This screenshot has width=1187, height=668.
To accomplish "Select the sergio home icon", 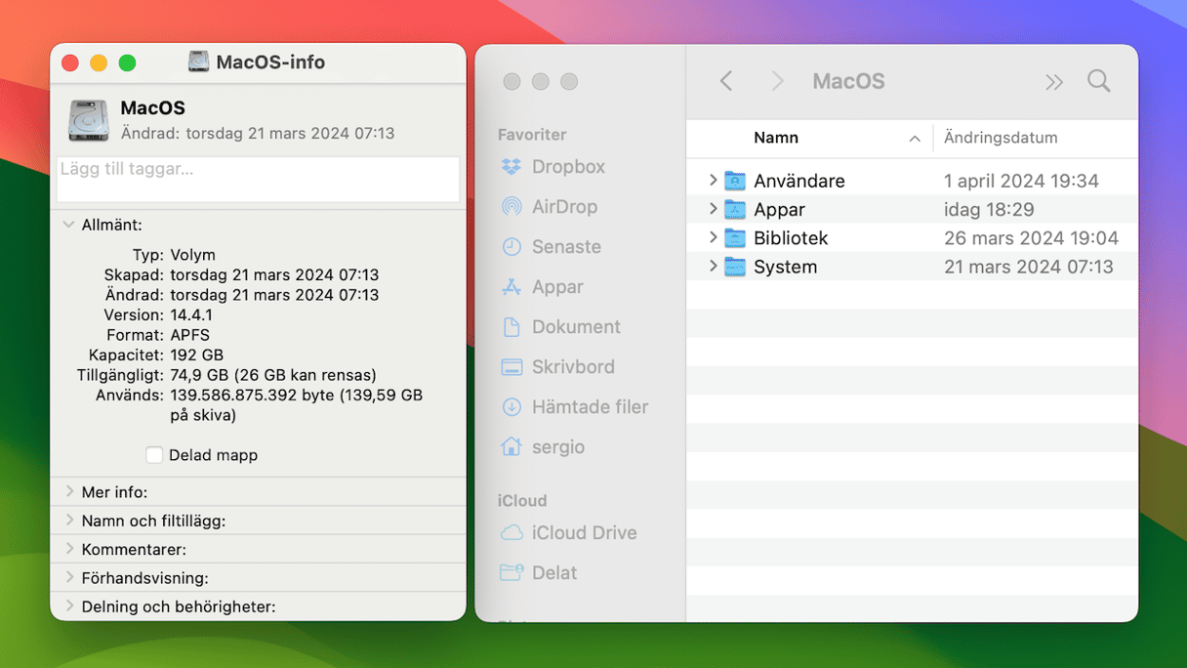I will click(512, 447).
